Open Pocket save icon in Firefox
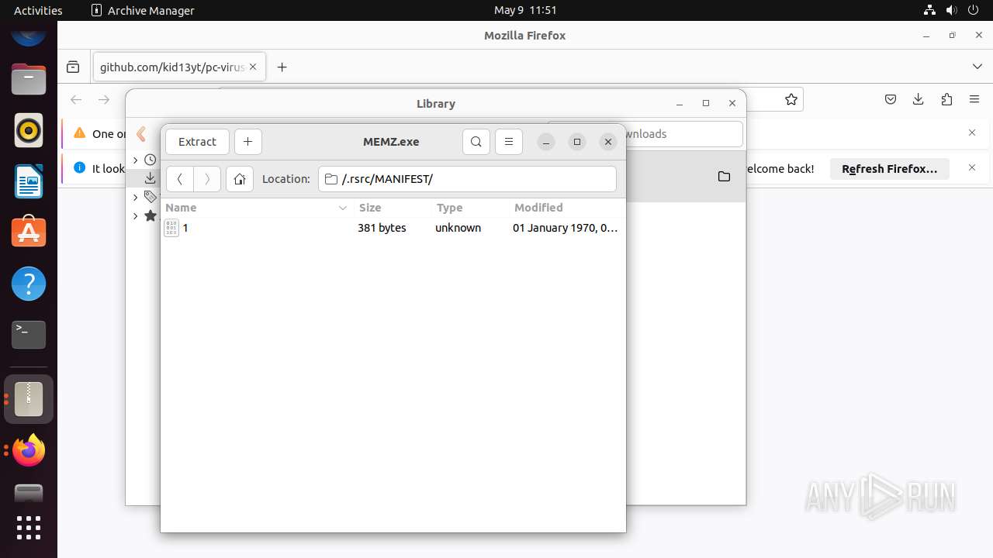Viewport: 993px width, 558px height. point(891,99)
